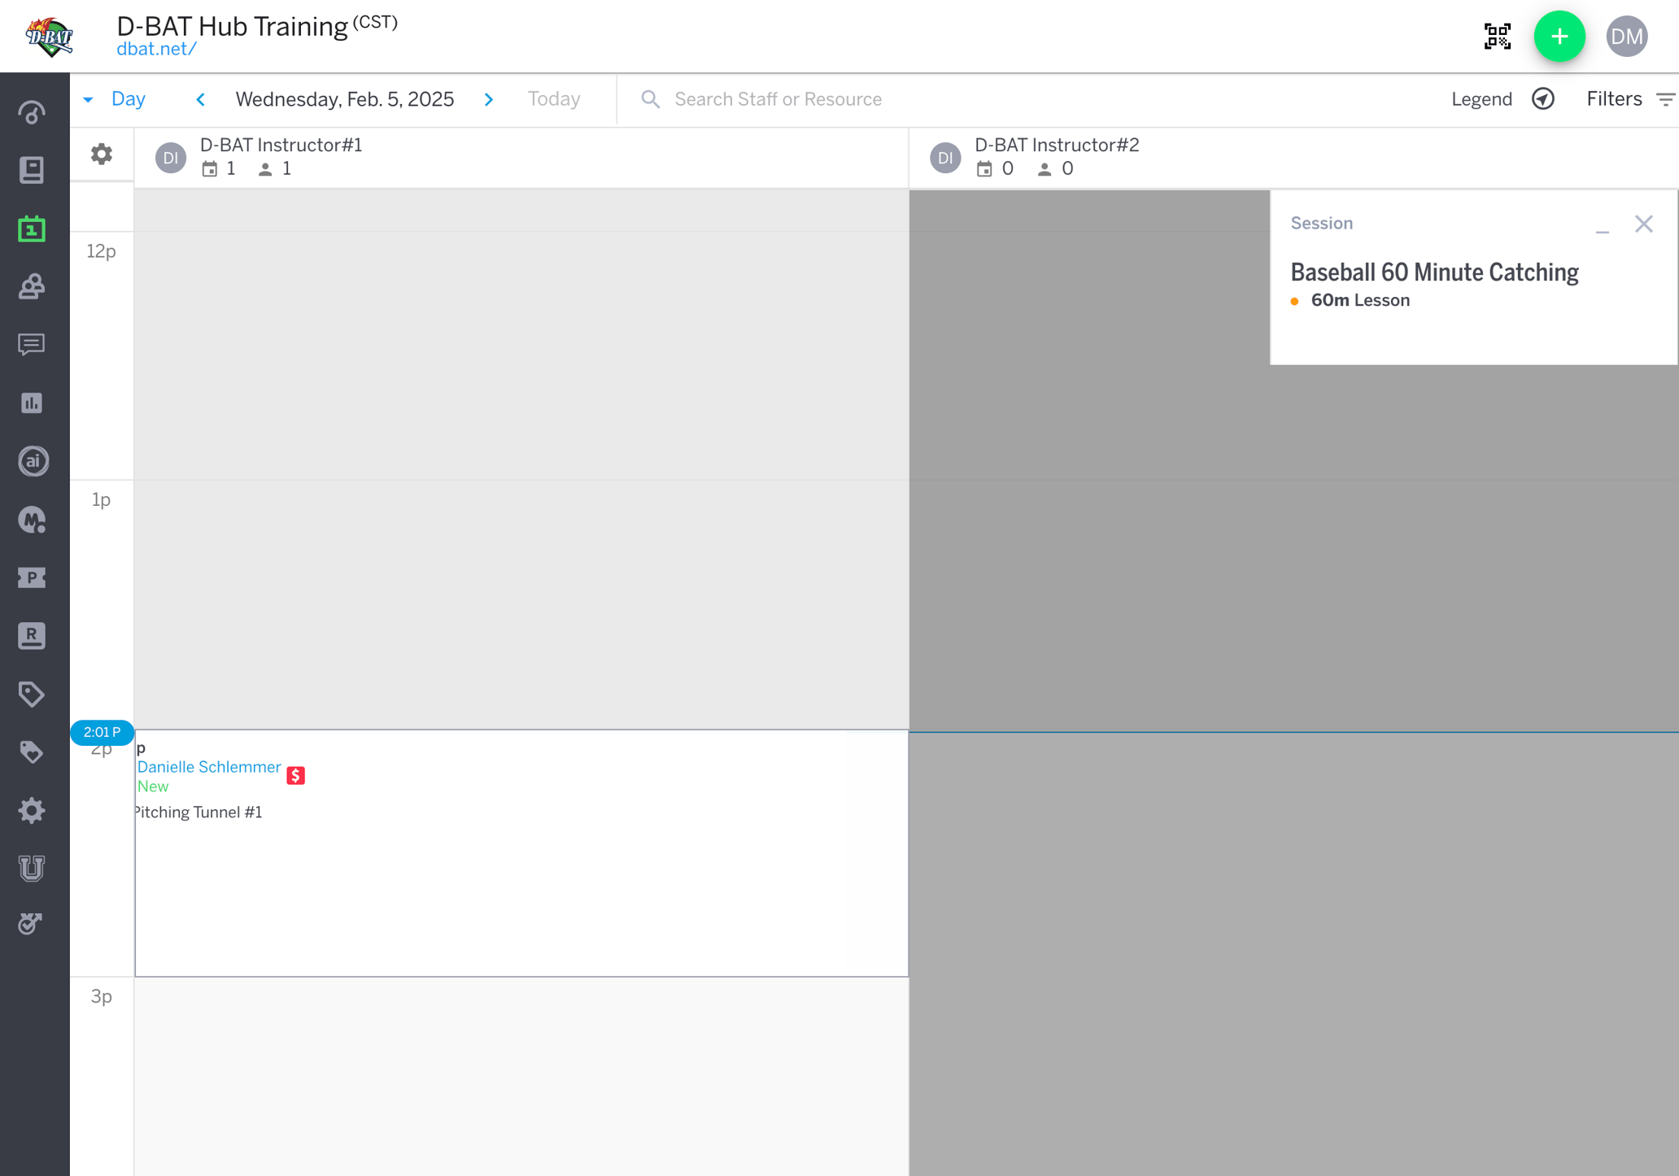Screen dimensions: 1679x1176
Task: Click the red dollar badge on appointment
Action: coord(296,776)
